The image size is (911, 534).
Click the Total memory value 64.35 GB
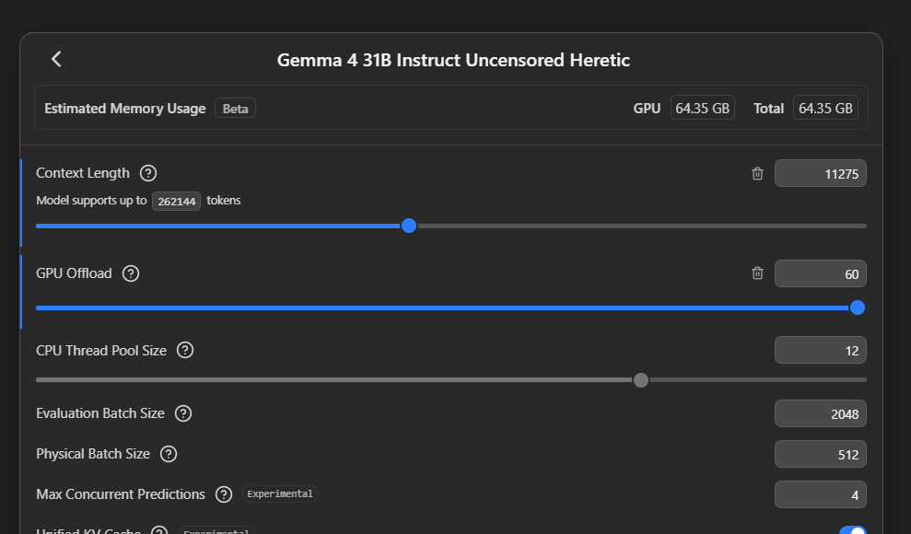(825, 108)
